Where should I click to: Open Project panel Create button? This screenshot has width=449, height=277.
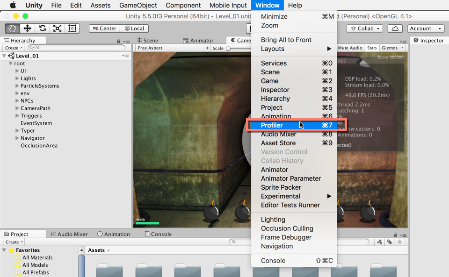point(14,242)
